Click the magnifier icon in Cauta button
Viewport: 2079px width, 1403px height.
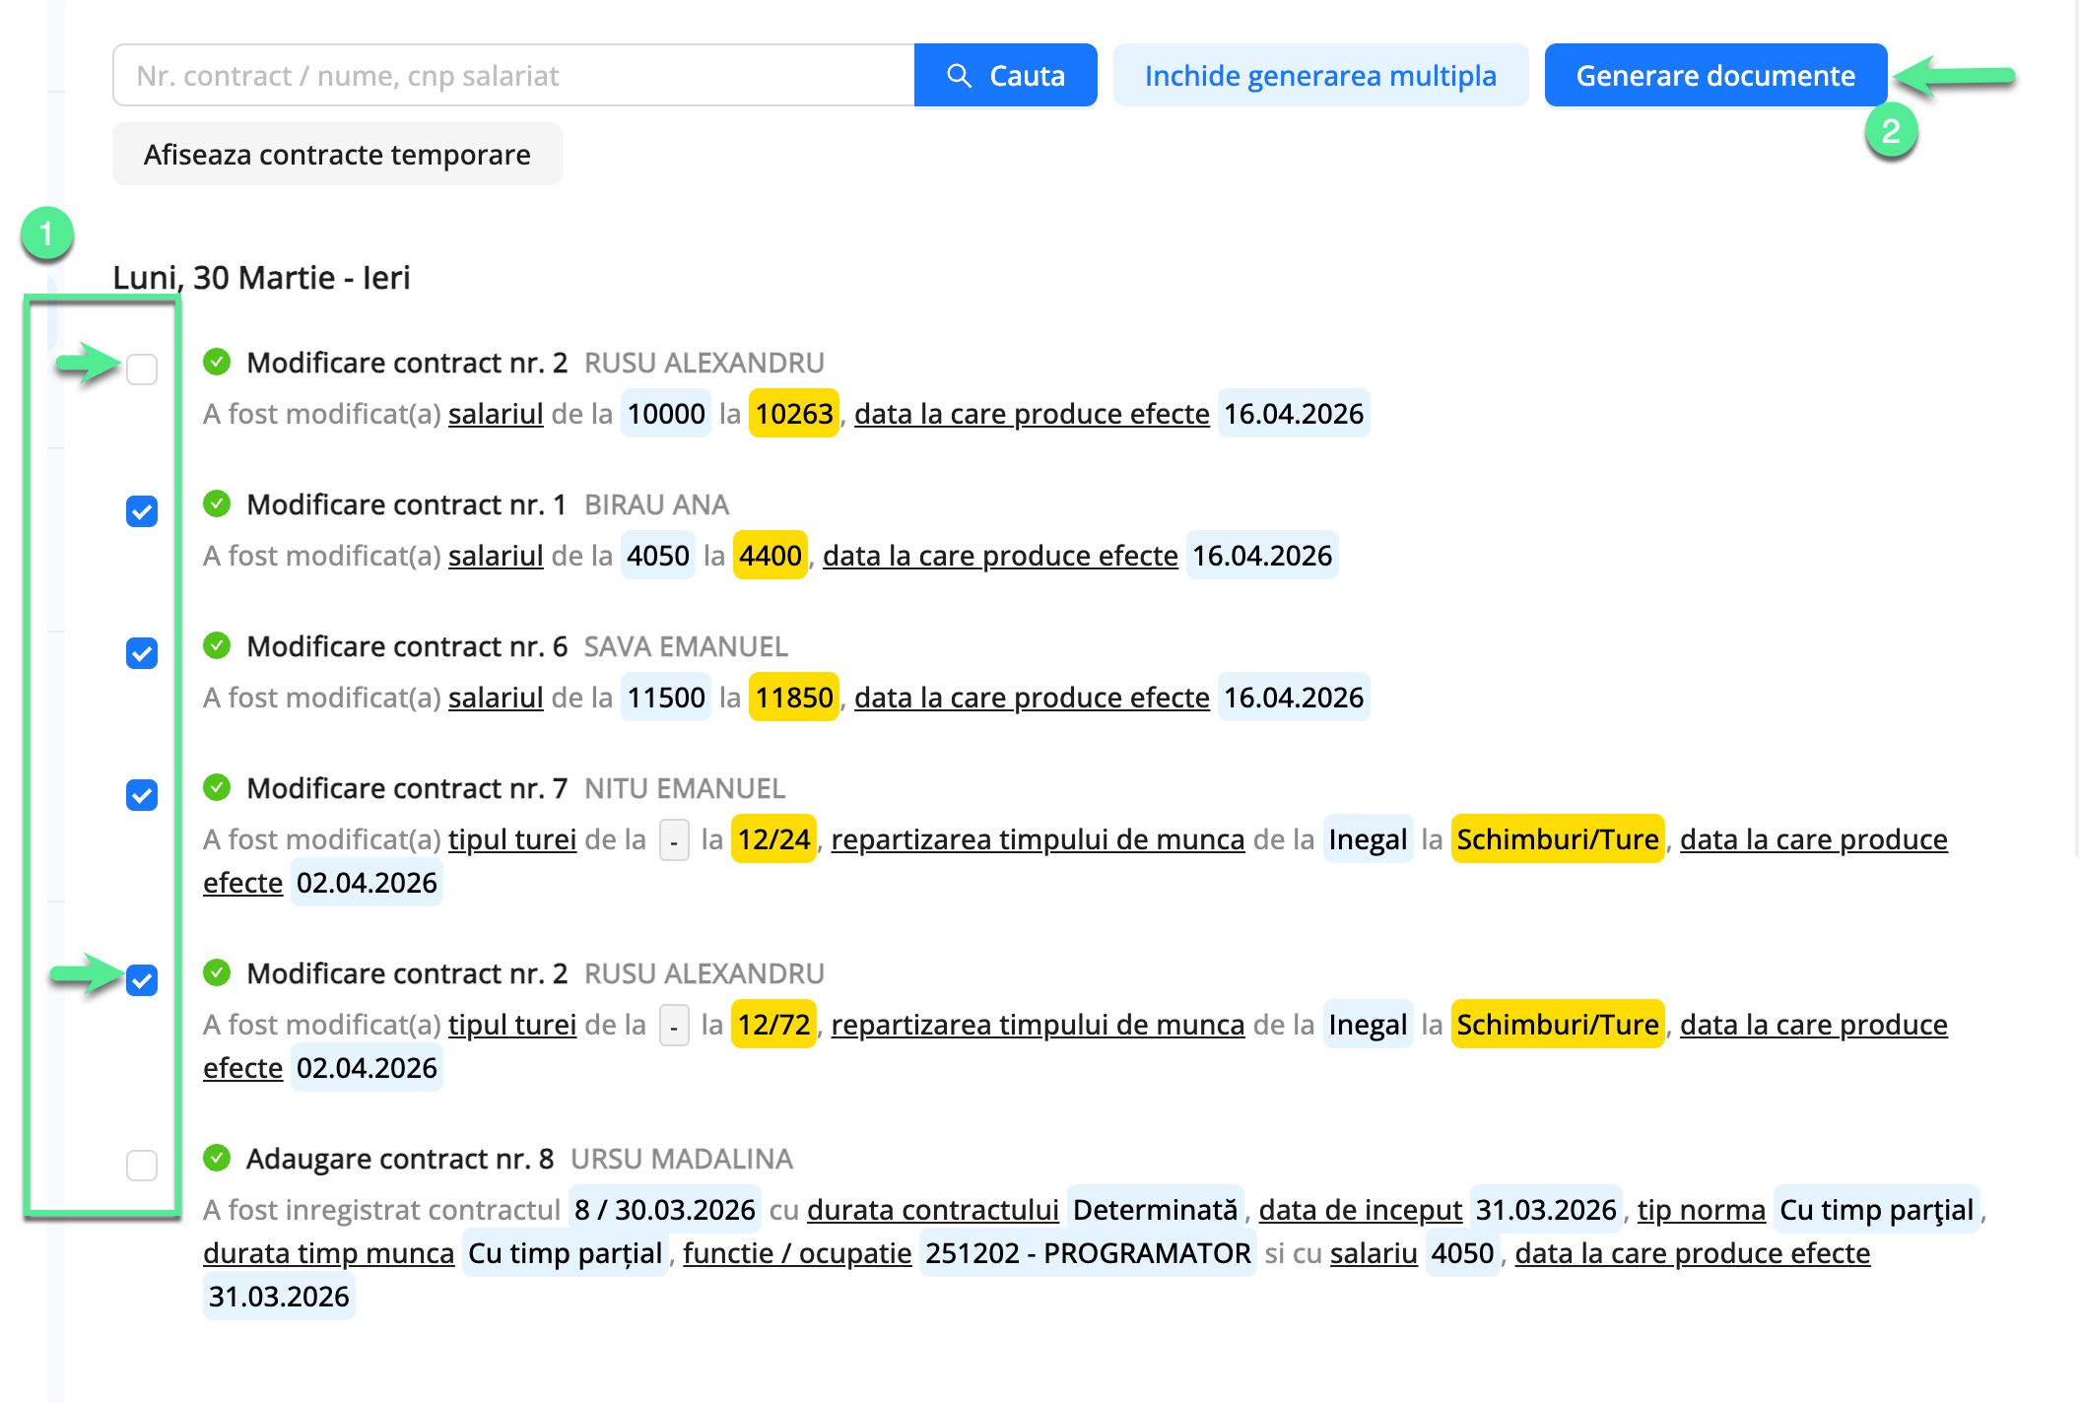point(959,76)
